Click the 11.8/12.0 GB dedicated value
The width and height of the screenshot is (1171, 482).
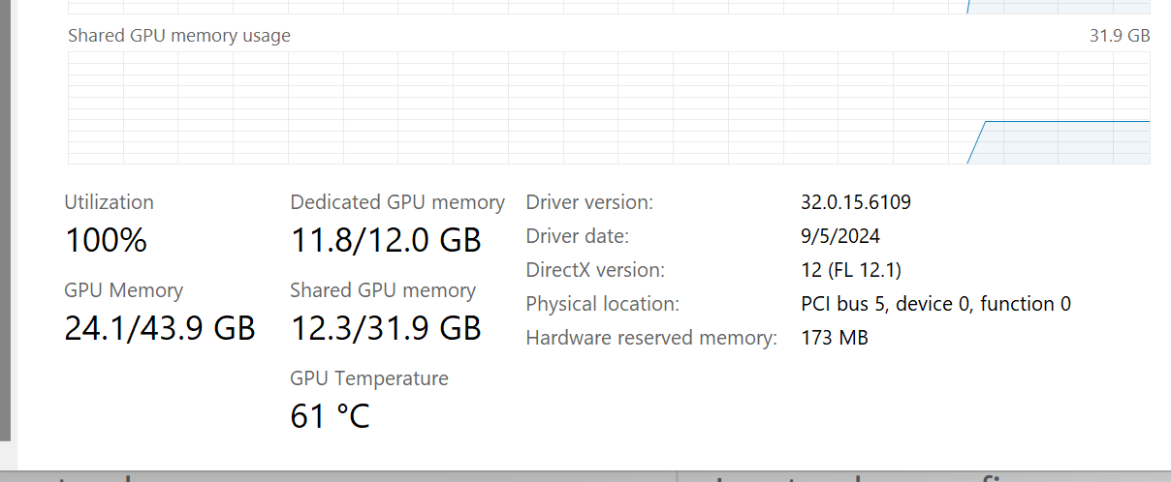386,240
